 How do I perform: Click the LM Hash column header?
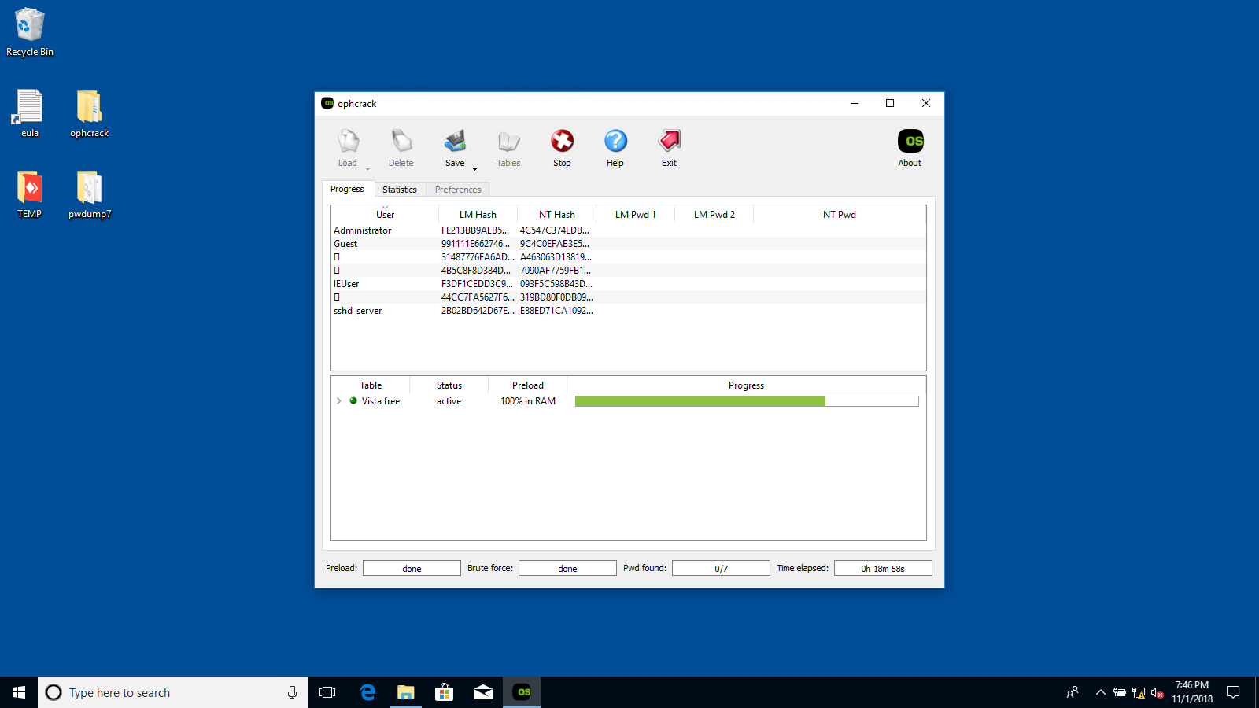[478, 215]
